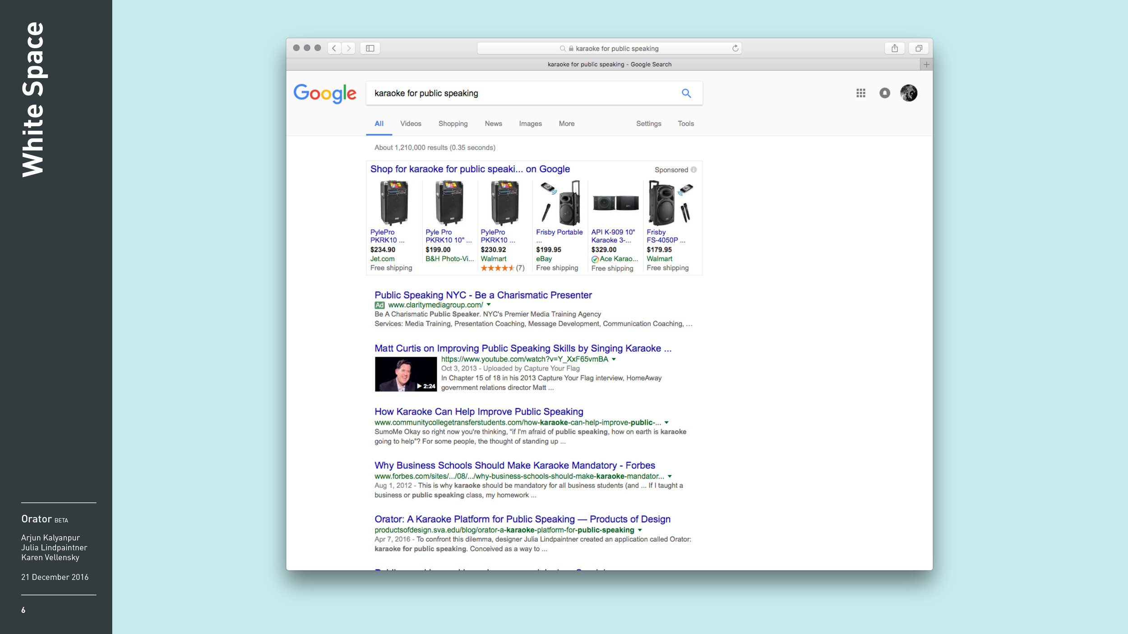Expand the claritymediagroup.com URL dropdown arrow

(488, 305)
